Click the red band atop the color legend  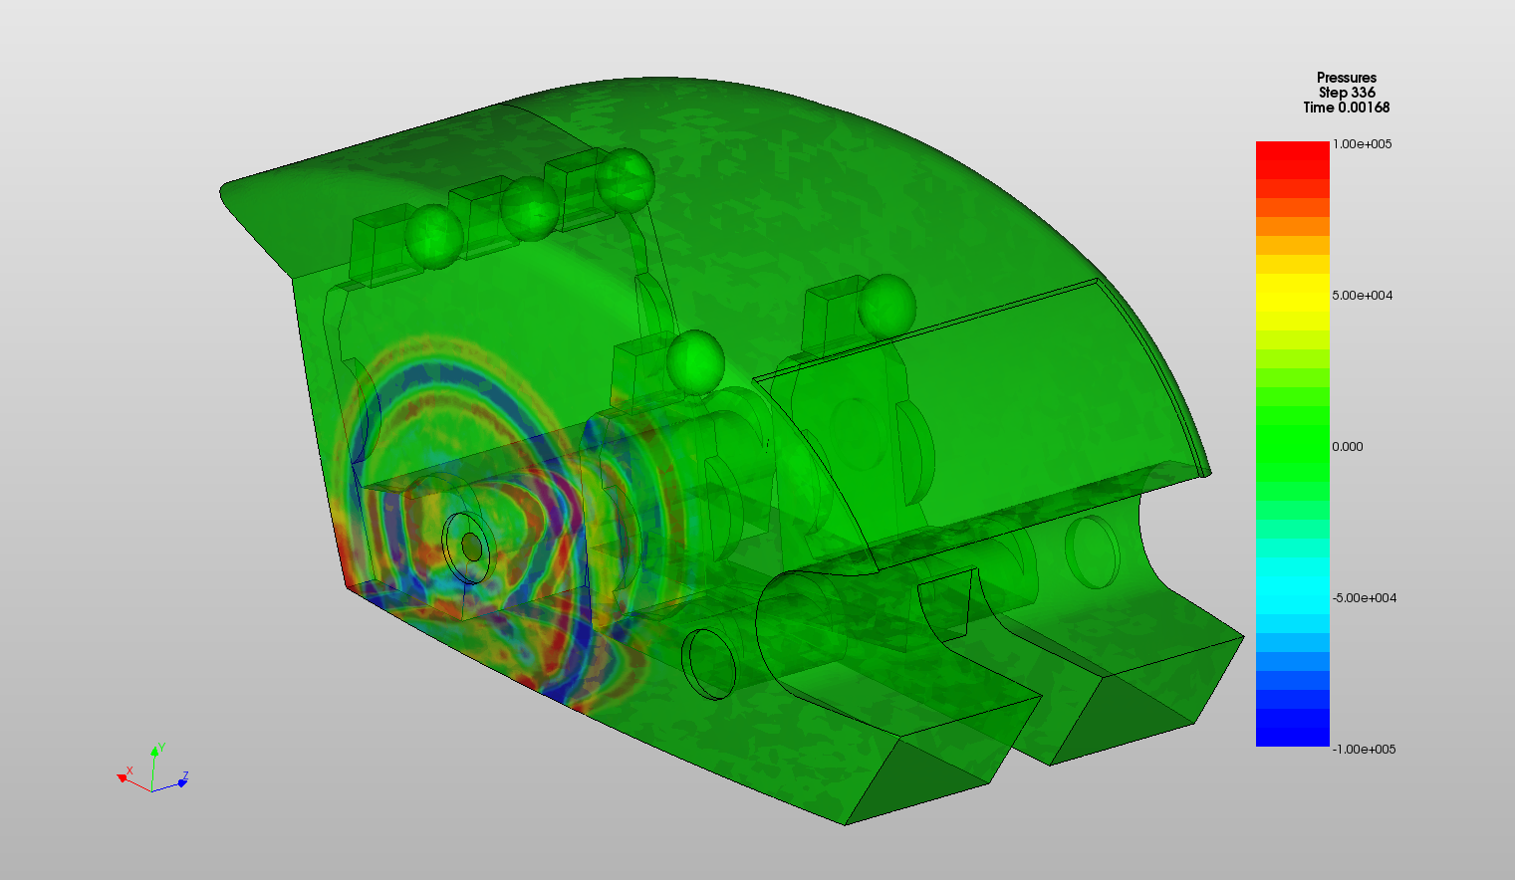[x=1292, y=159]
